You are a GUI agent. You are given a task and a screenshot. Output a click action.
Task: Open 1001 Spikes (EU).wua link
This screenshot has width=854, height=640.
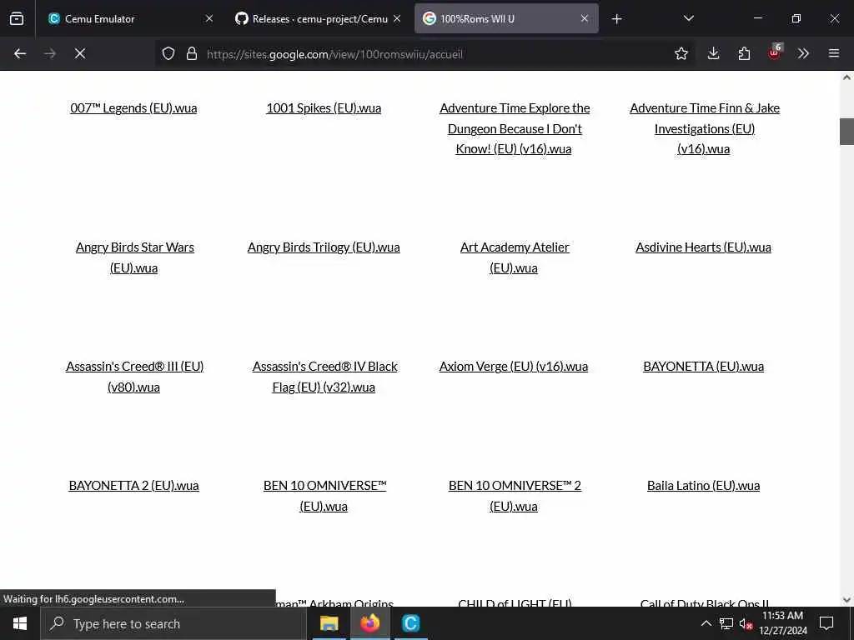point(324,107)
